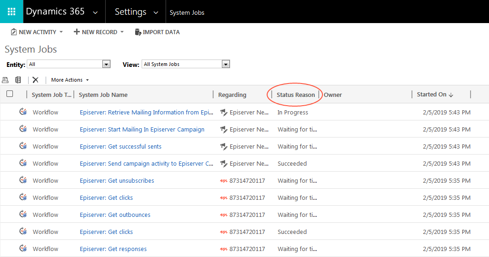Viewport: 489px width, 257px height.
Task: Open the app launcher waffle icon
Action: coord(12,12)
